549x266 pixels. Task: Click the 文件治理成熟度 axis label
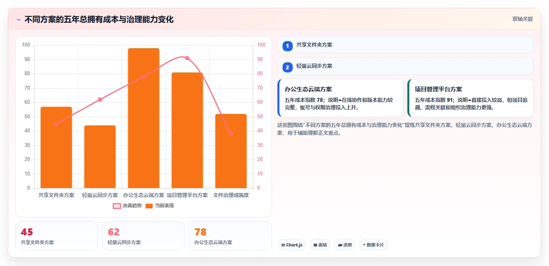[x=231, y=195]
